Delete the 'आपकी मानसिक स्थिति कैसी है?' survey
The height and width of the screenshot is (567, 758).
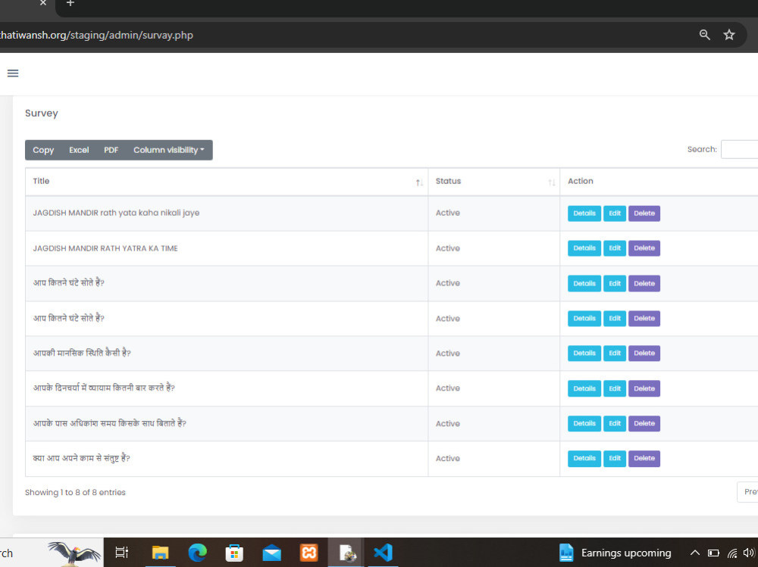pyautogui.click(x=644, y=353)
